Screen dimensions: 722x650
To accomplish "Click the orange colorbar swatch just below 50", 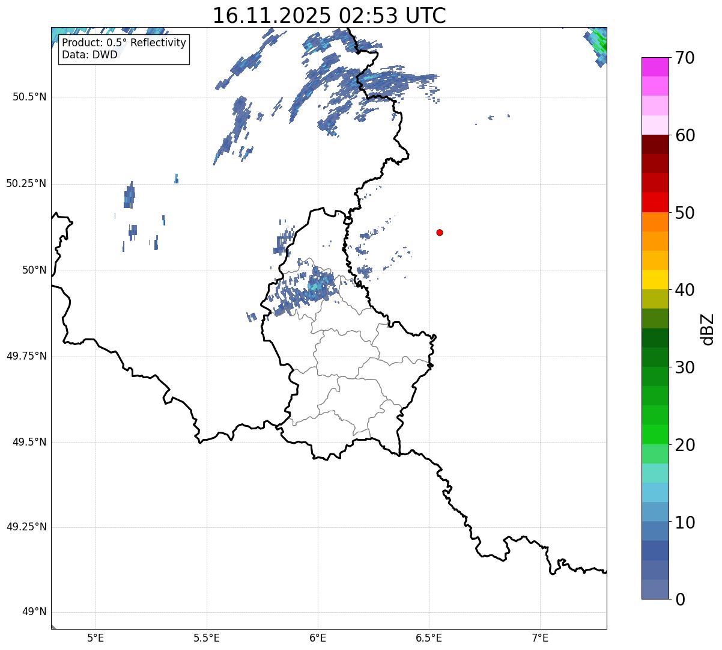I will 655,222.
